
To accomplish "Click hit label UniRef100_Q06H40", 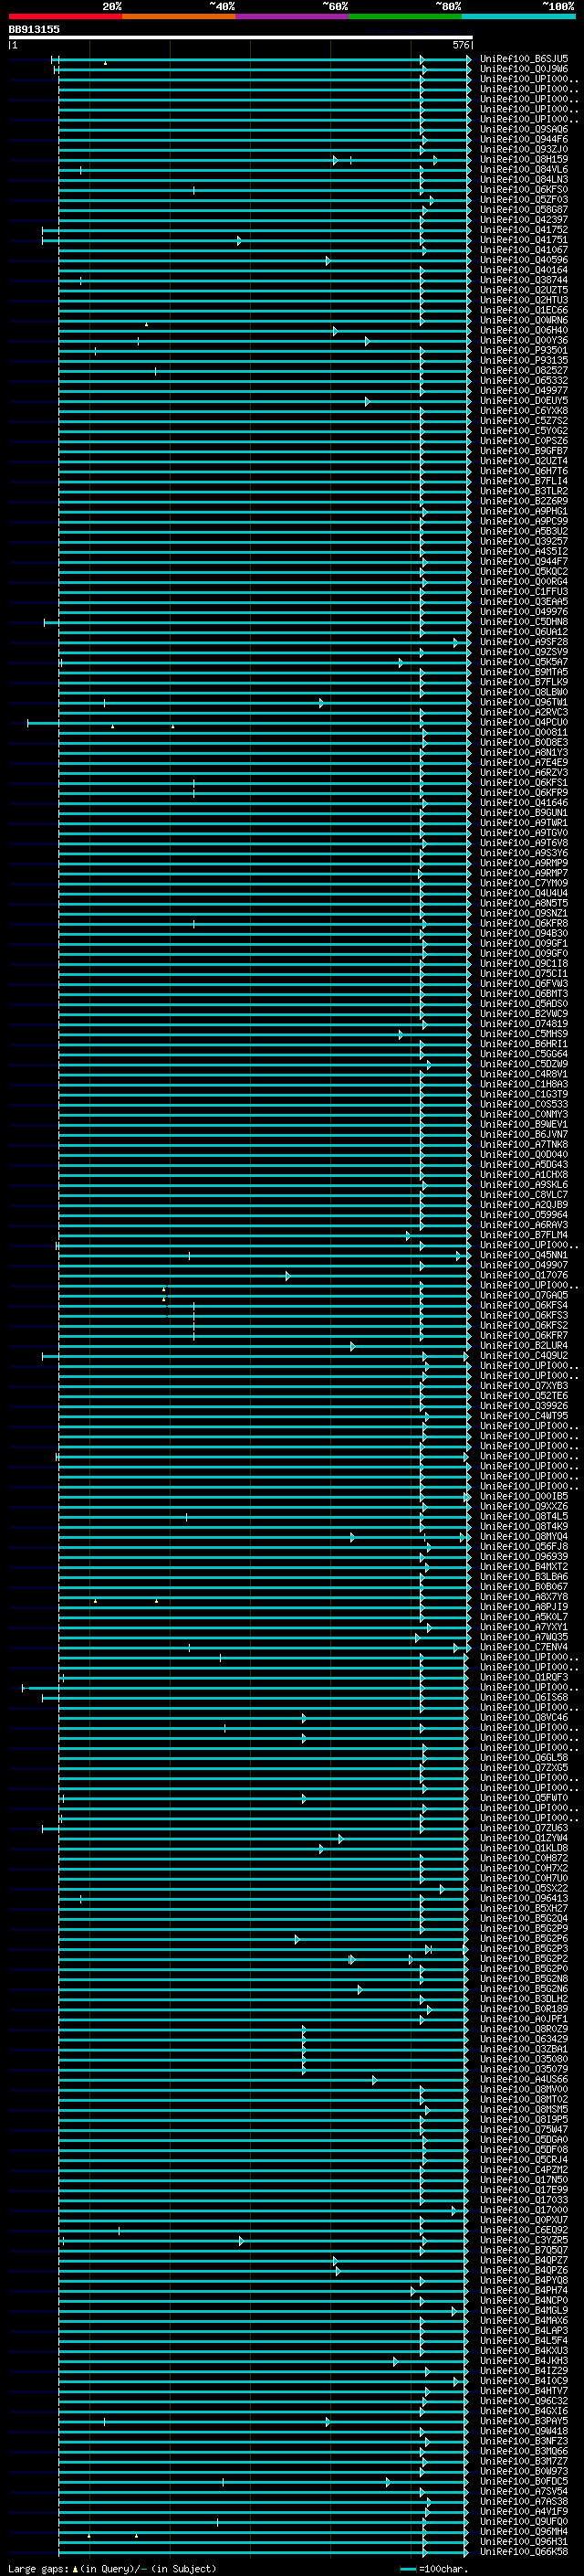I will tap(524, 330).
